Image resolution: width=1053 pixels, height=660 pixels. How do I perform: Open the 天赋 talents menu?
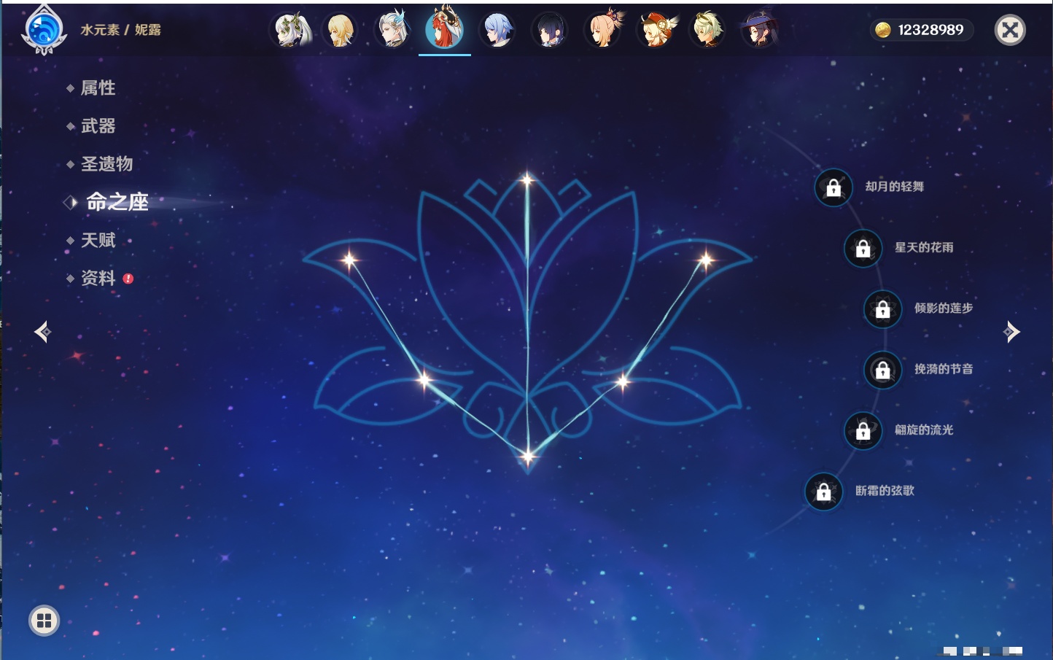point(98,240)
